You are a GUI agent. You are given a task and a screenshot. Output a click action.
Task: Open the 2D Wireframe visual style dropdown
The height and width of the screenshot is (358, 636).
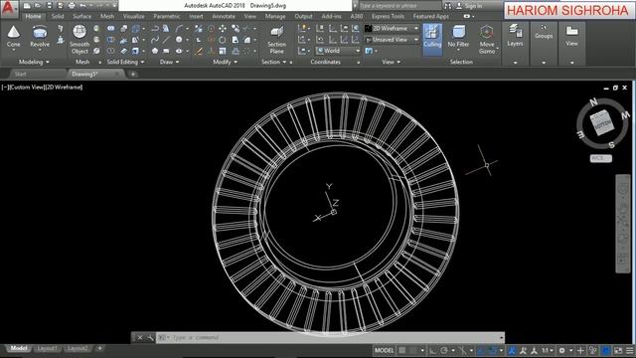pos(392,29)
